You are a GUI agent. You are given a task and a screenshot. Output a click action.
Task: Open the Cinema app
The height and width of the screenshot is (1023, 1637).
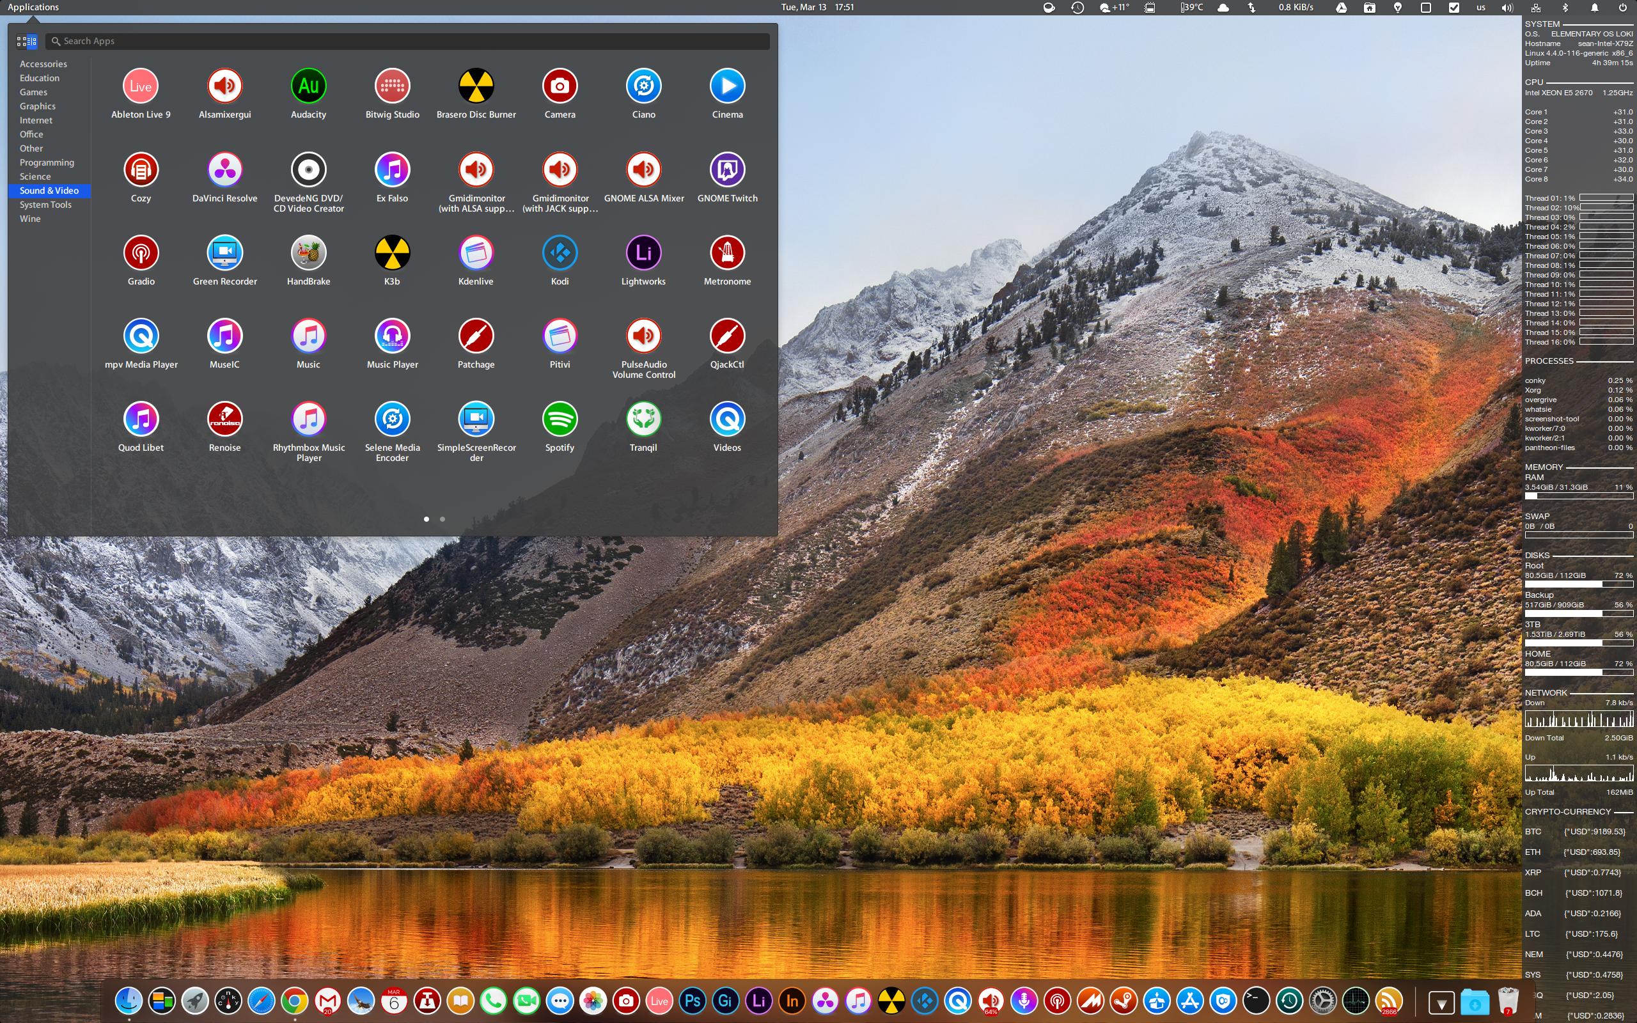[727, 93]
